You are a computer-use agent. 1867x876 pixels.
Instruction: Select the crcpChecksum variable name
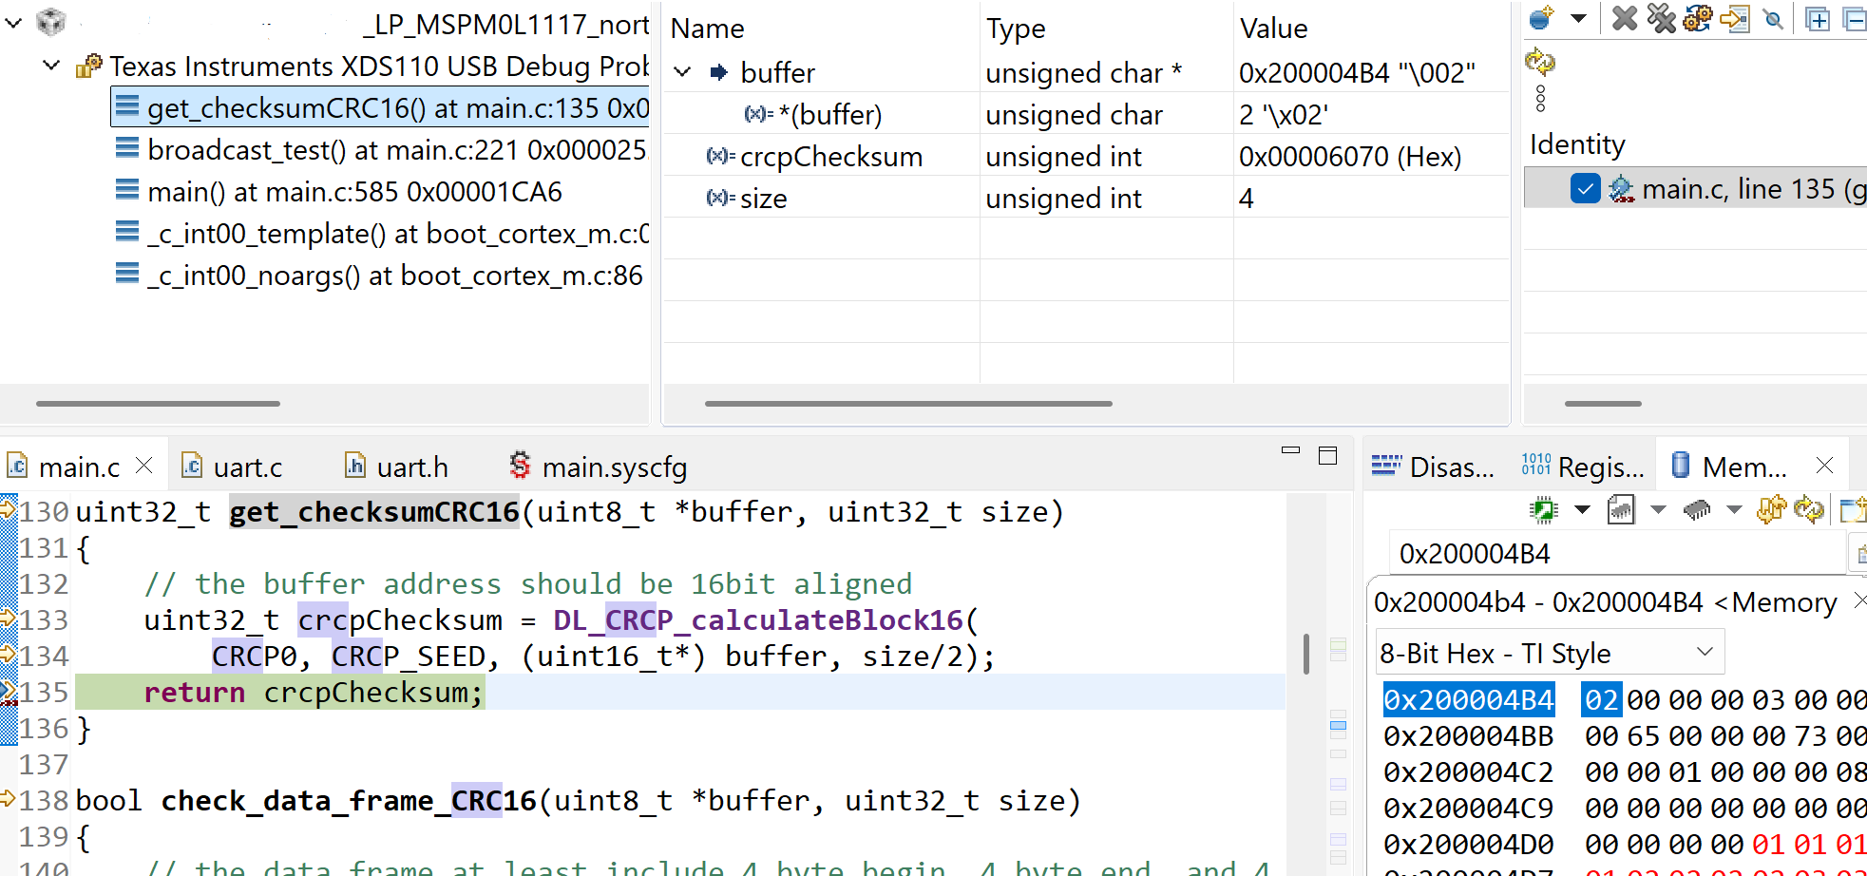[x=831, y=156]
